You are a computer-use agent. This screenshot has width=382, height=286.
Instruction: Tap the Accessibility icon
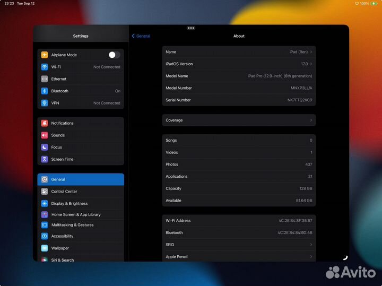click(45, 236)
